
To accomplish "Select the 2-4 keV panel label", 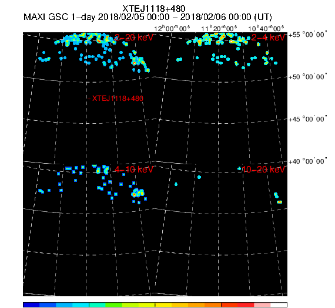I will (x=268, y=38).
